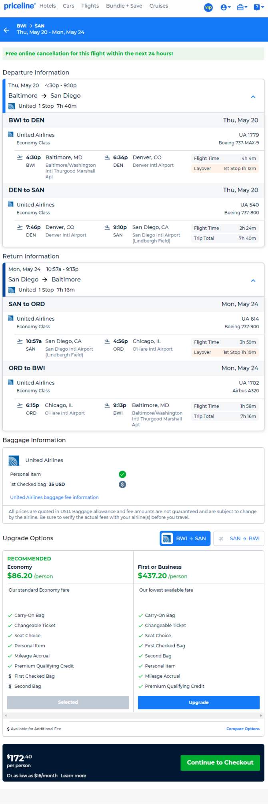Click the VIP badge icon
Image resolution: width=268 pixels, height=804 pixels.
pos(208,7)
